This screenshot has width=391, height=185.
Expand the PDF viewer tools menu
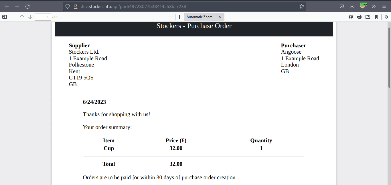[x=386, y=17]
